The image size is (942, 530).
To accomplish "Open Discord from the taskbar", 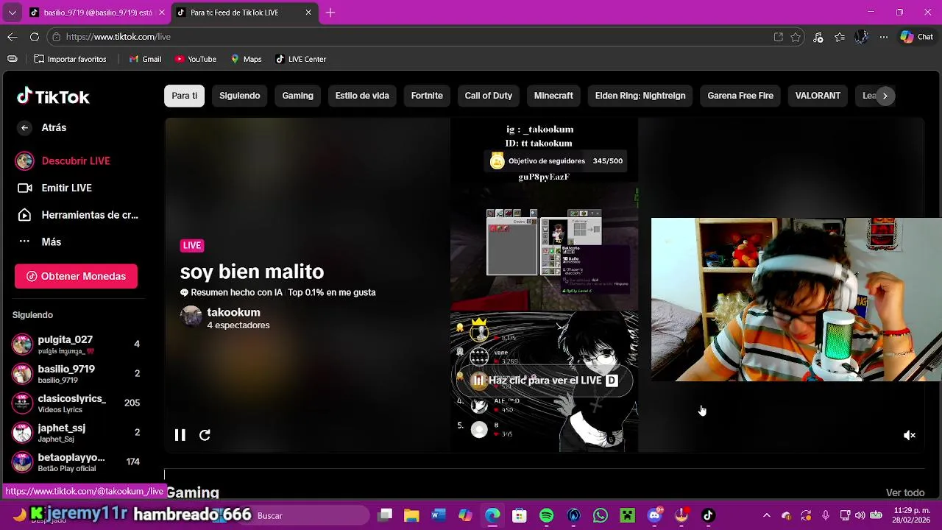I will (x=654, y=515).
